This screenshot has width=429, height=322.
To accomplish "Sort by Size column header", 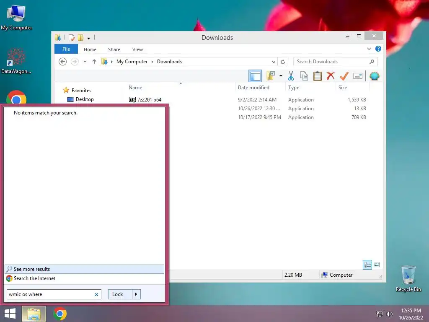I will coord(343,88).
